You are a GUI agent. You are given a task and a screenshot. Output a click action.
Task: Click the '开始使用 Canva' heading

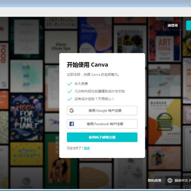coord(88,65)
